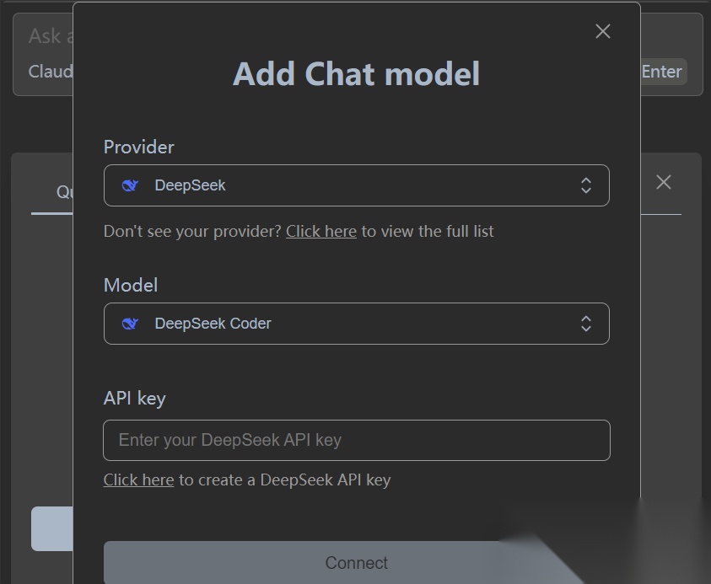Open the Model dropdown showing DeepSeek Coder

coord(357,324)
